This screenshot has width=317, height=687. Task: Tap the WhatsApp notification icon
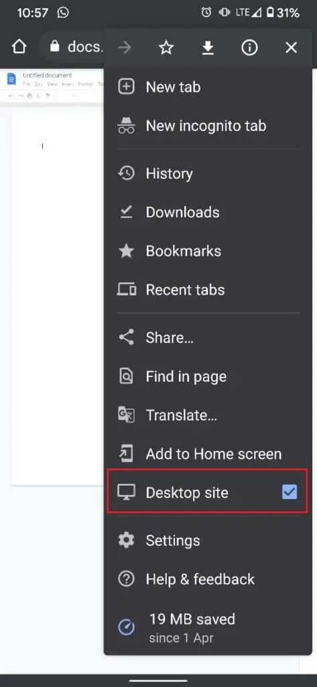click(63, 13)
